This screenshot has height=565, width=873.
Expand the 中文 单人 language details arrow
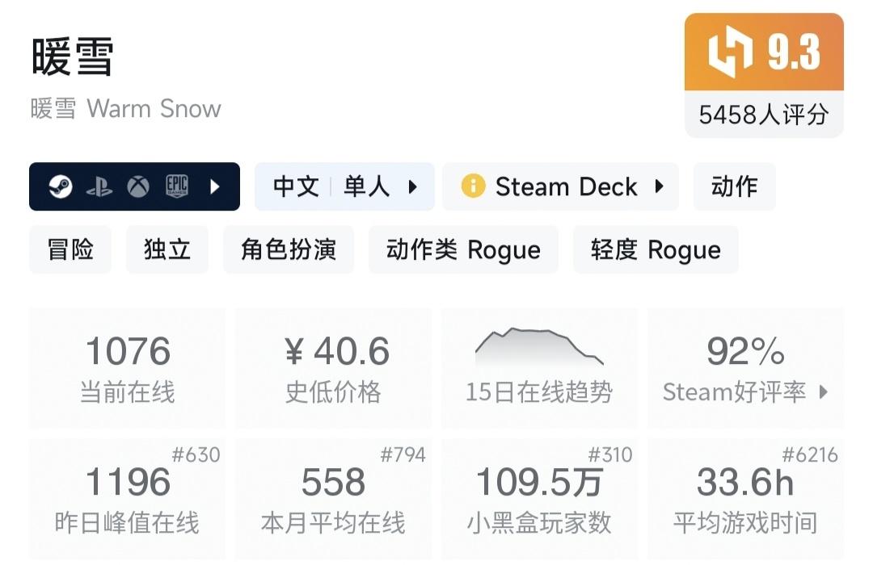point(413,187)
